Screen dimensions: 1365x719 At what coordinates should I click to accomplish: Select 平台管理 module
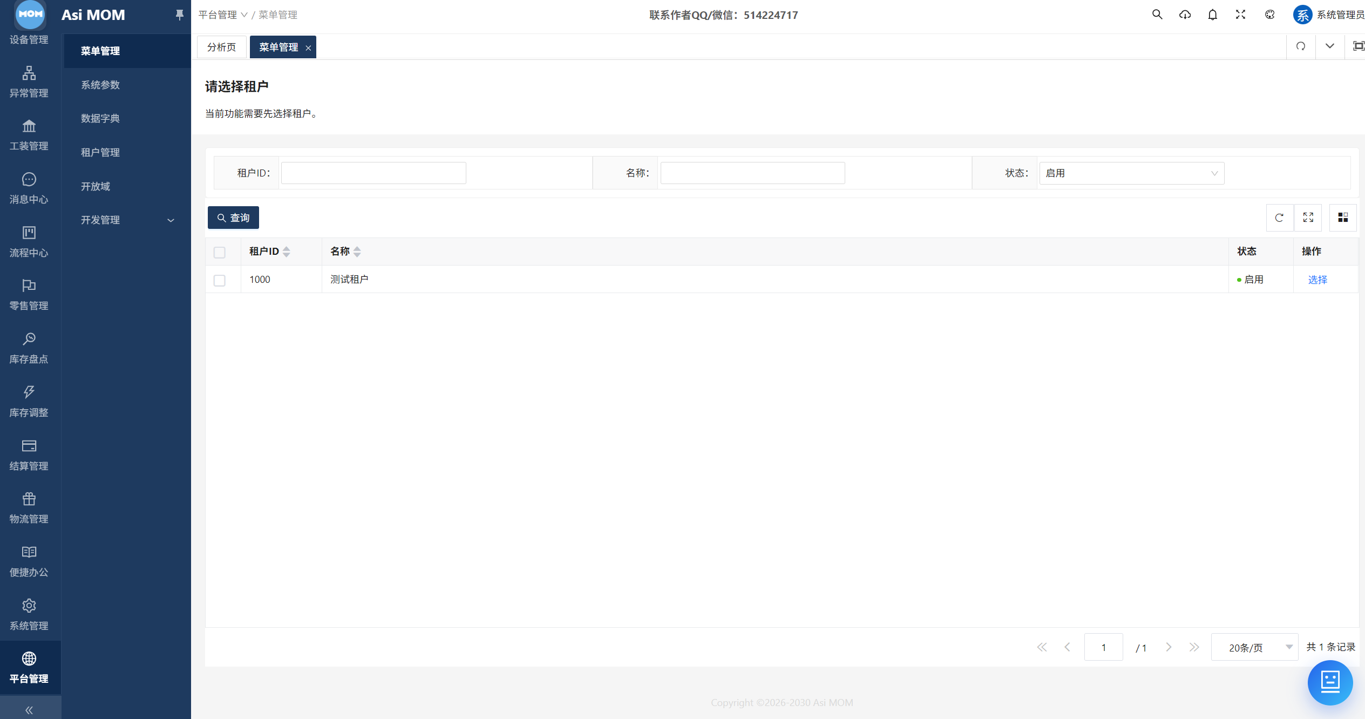(x=29, y=668)
